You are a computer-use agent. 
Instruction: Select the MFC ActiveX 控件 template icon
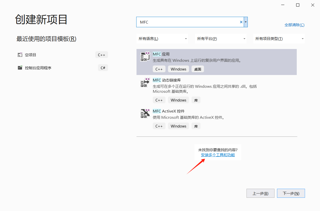point(145,113)
